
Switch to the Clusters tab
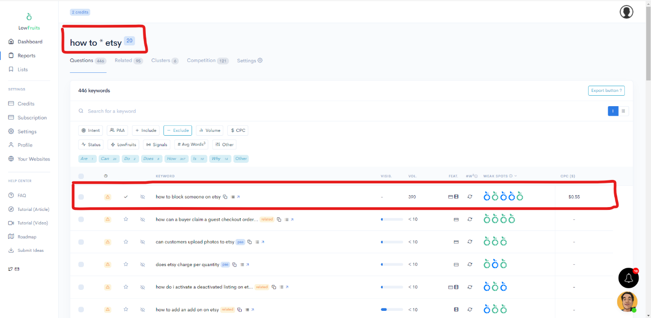point(165,60)
